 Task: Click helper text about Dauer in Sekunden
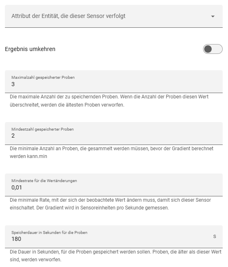point(115,256)
